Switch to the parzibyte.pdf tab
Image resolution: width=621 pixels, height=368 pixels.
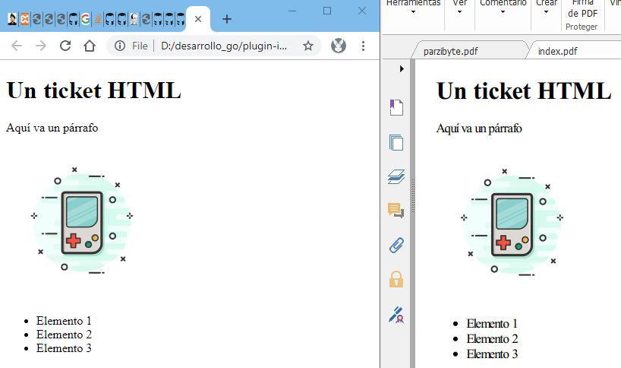450,51
